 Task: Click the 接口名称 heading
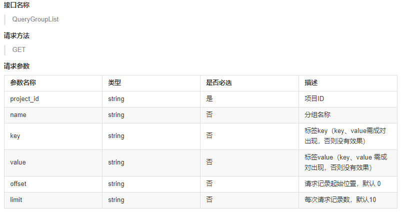point(16,5)
